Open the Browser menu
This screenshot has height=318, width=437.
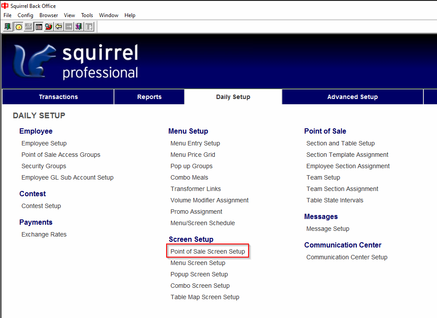(x=49, y=15)
